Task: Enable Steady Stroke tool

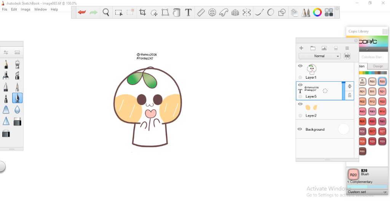Action: pyautogui.click(x=259, y=12)
